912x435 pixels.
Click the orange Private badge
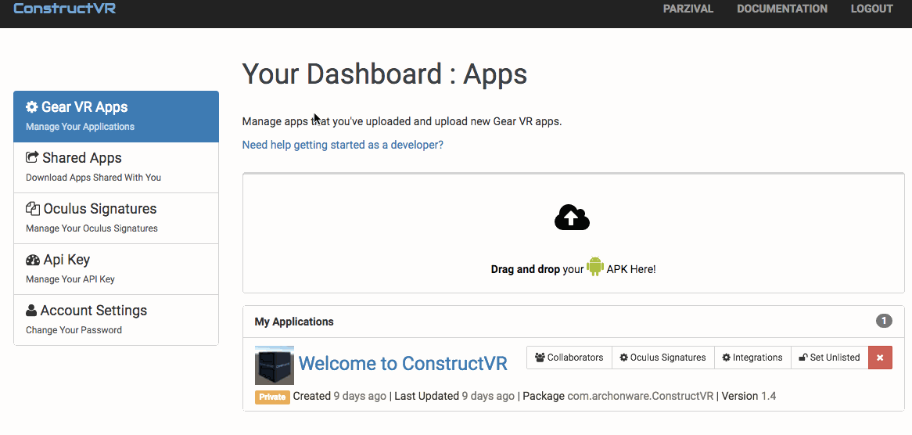coord(272,397)
